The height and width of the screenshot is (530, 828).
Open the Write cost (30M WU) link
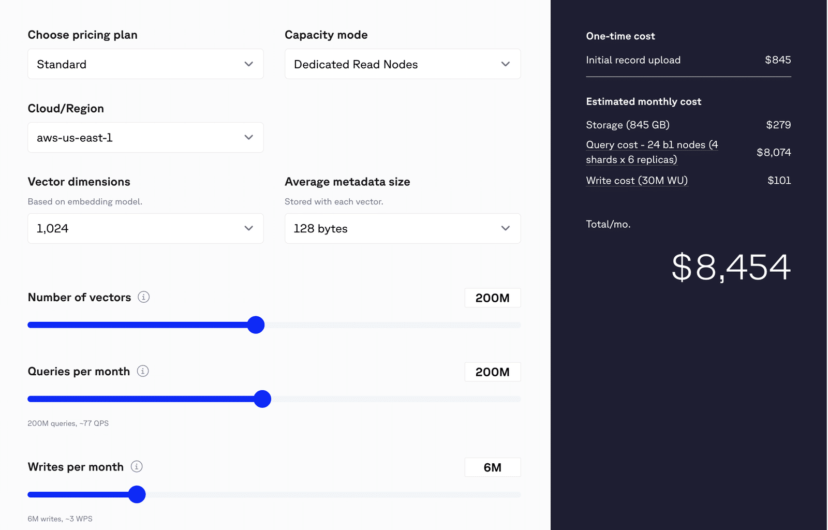point(637,181)
